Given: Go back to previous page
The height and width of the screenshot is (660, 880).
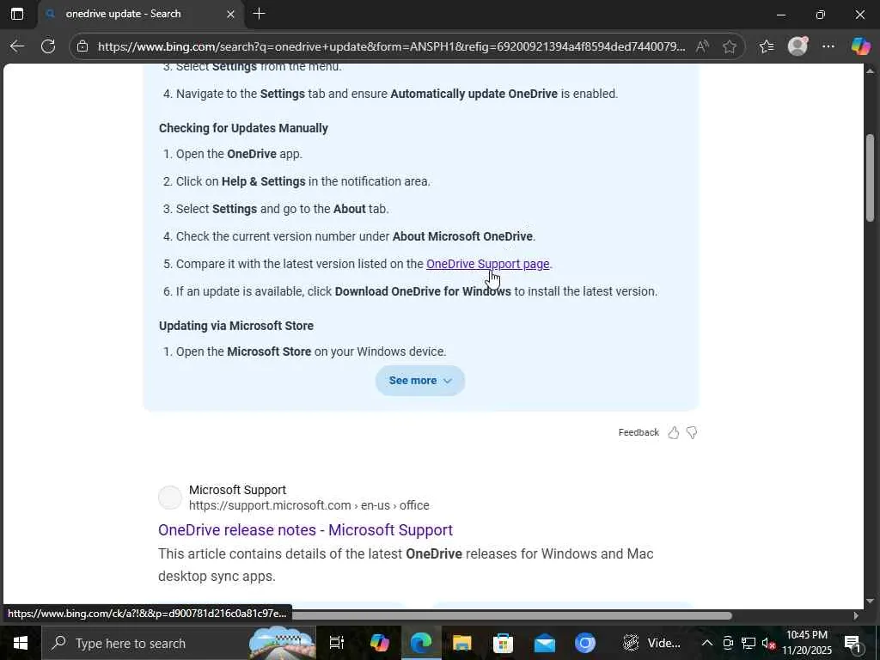Looking at the screenshot, I should (17, 46).
